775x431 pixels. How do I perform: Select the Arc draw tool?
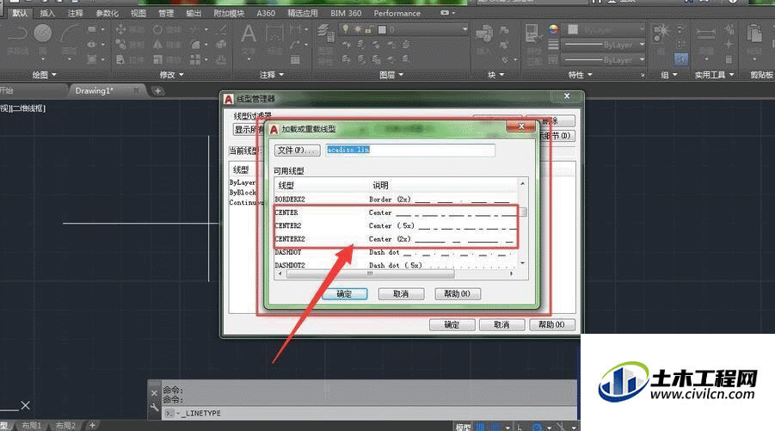69,34
